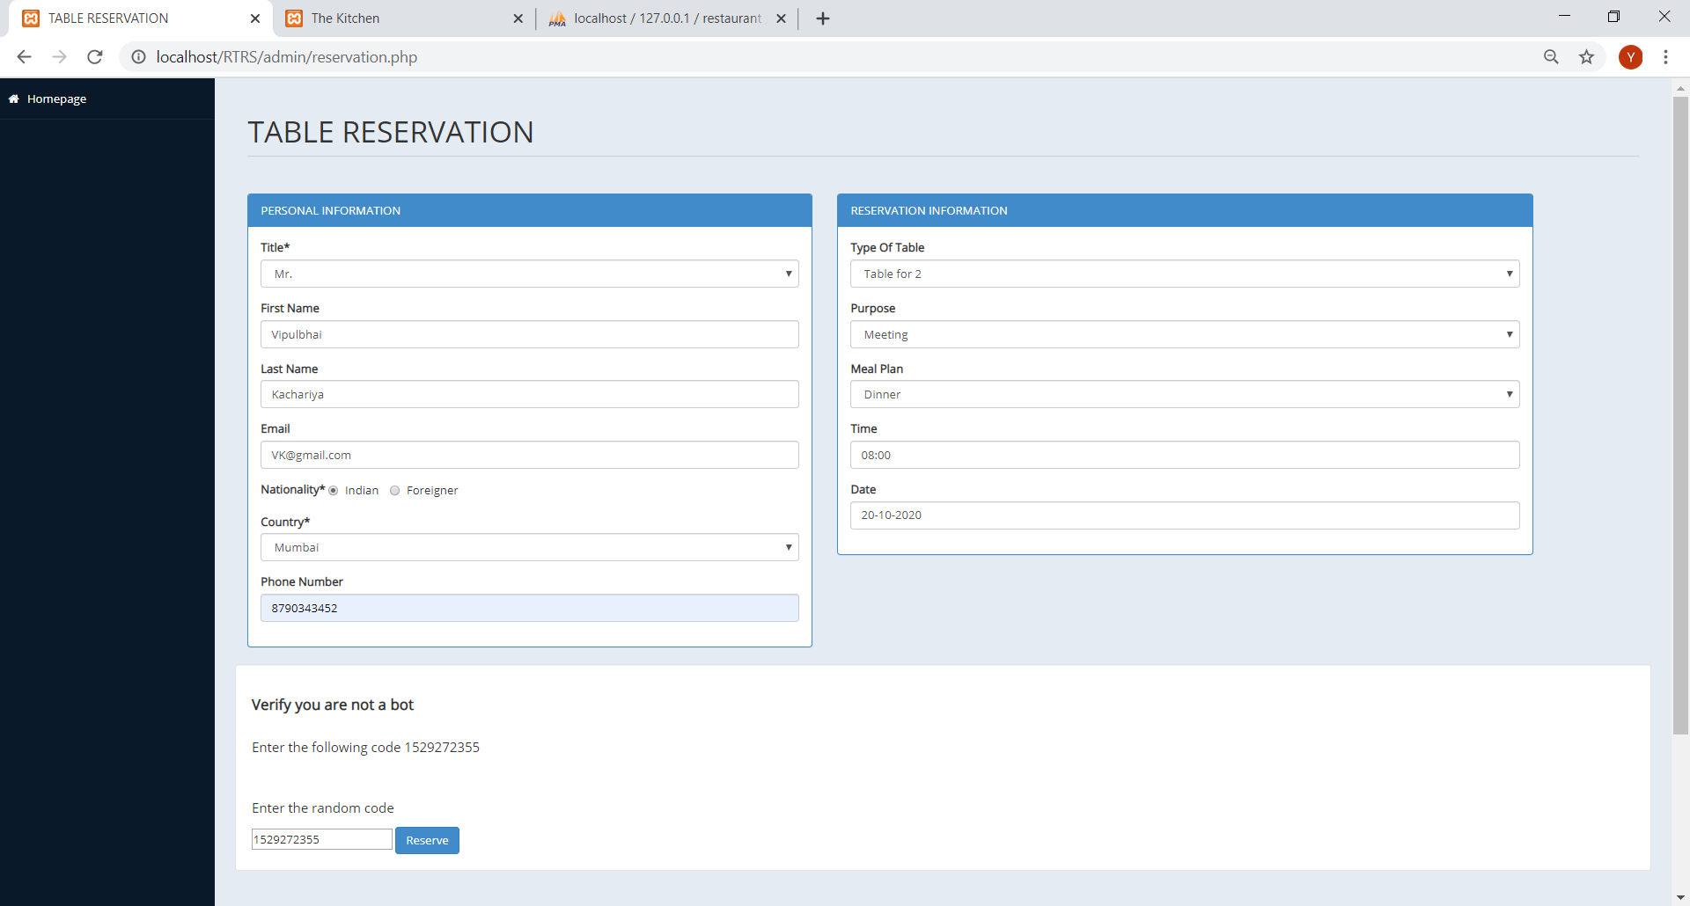Switch to The Kitchen tab
Image resolution: width=1690 pixels, height=906 pixels.
387,18
